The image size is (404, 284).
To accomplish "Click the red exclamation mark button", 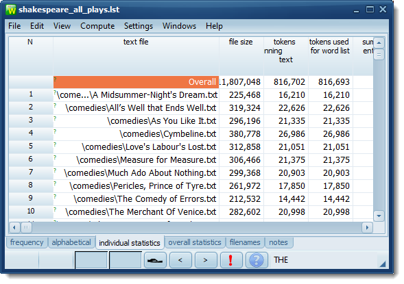I will coord(231,260).
